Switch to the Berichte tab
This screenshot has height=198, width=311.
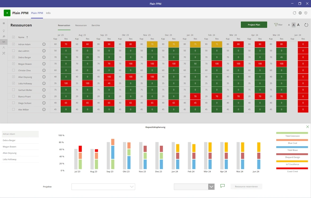[x=96, y=26]
